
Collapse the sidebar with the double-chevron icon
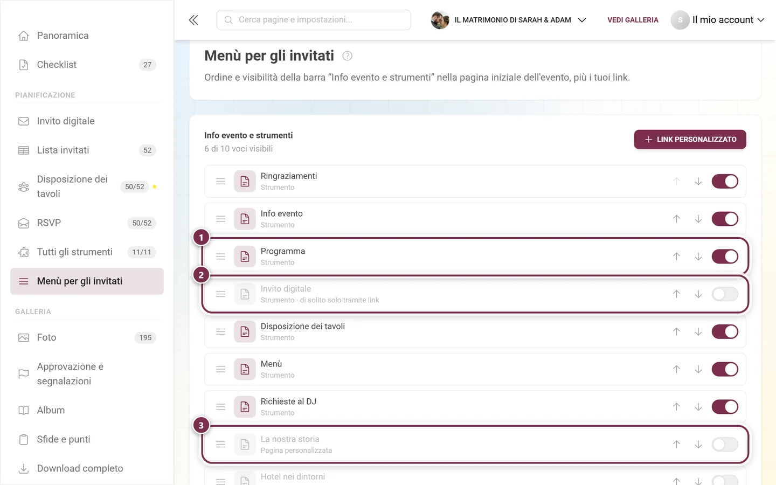point(193,20)
